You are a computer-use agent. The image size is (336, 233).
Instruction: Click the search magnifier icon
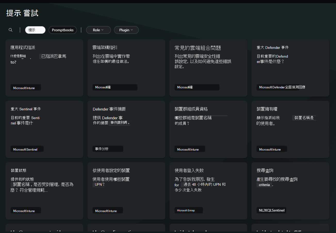[x=11, y=30]
